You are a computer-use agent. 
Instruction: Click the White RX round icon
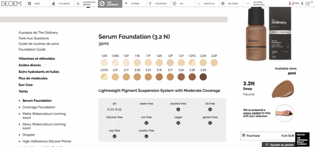pyautogui.click(x=199, y=4)
